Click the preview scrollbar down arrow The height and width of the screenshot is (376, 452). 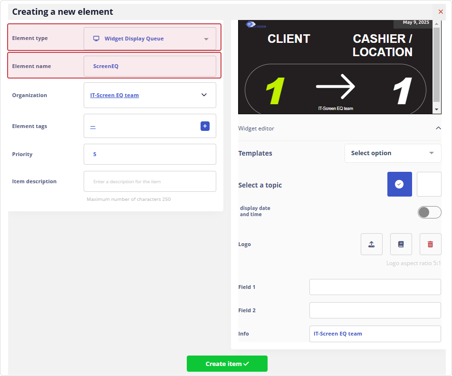click(x=437, y=109)
